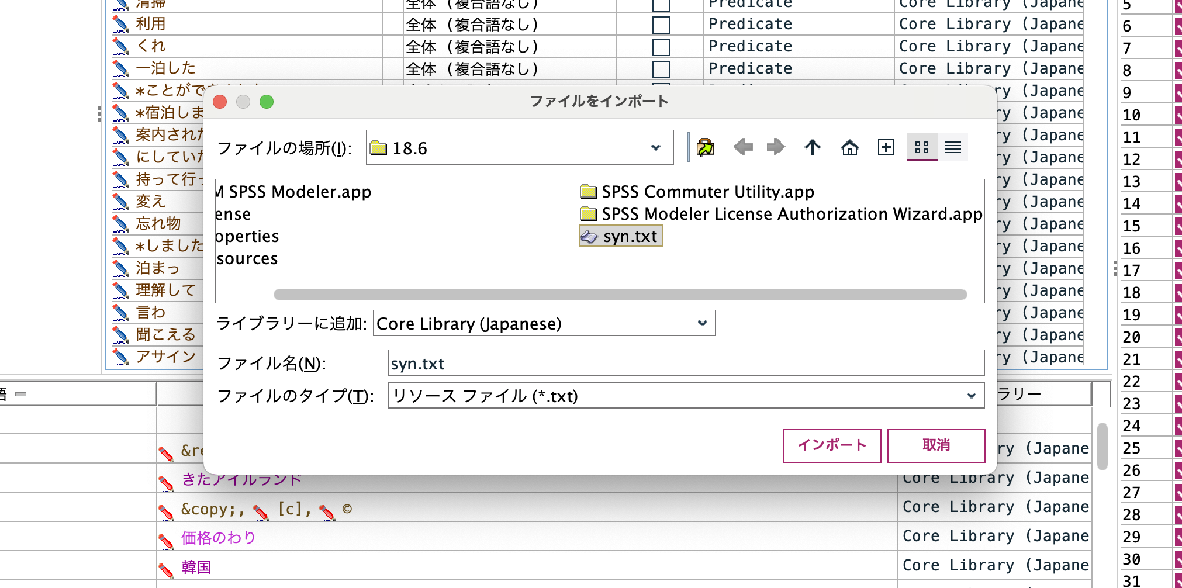Go up one folder level
1182x588 pixels.
coord(813,147)
